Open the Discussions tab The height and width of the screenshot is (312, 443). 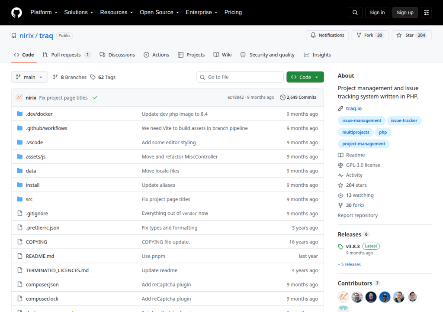click(117, 55)
